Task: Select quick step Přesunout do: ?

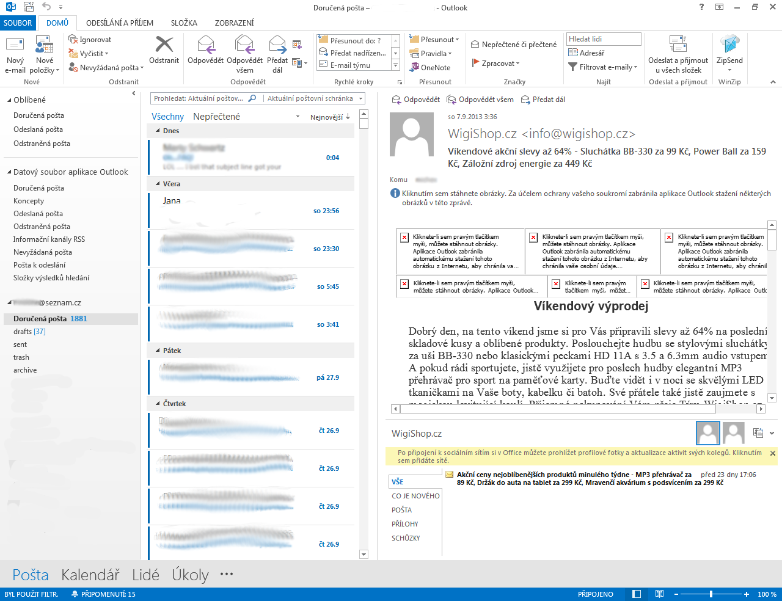Action: tap(354, 41)
